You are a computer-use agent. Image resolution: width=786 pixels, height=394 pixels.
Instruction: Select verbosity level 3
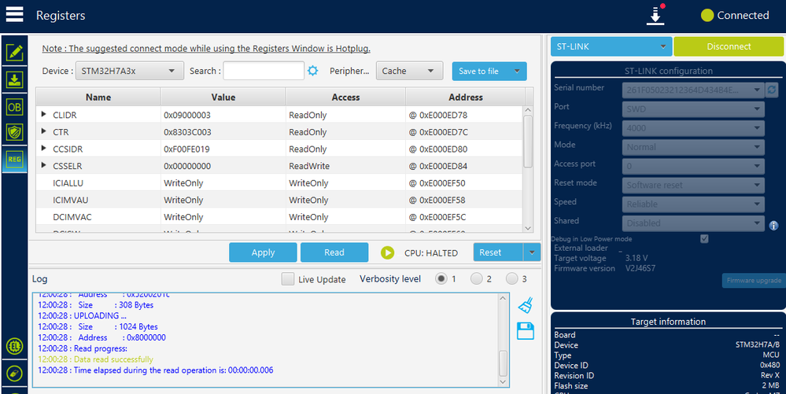click(511, 278)
